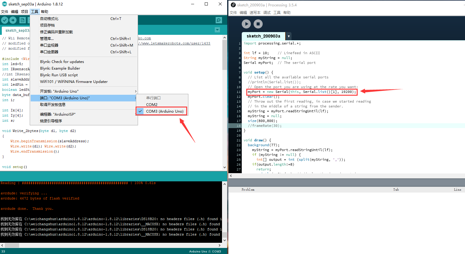
Task: Click line 11 myPort = new Serial code
Action: pos(302,92)
